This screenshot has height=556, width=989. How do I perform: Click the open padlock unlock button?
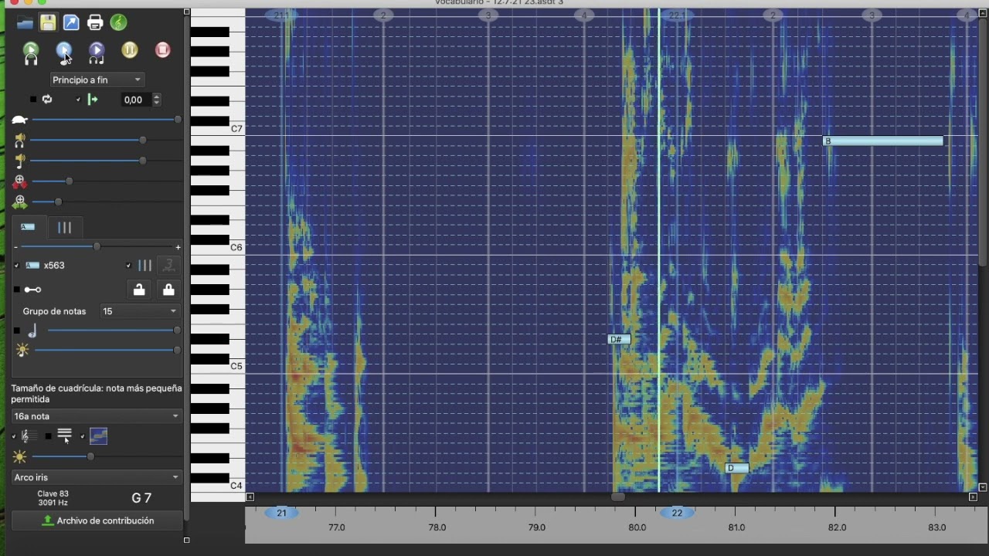coord(138,290)
